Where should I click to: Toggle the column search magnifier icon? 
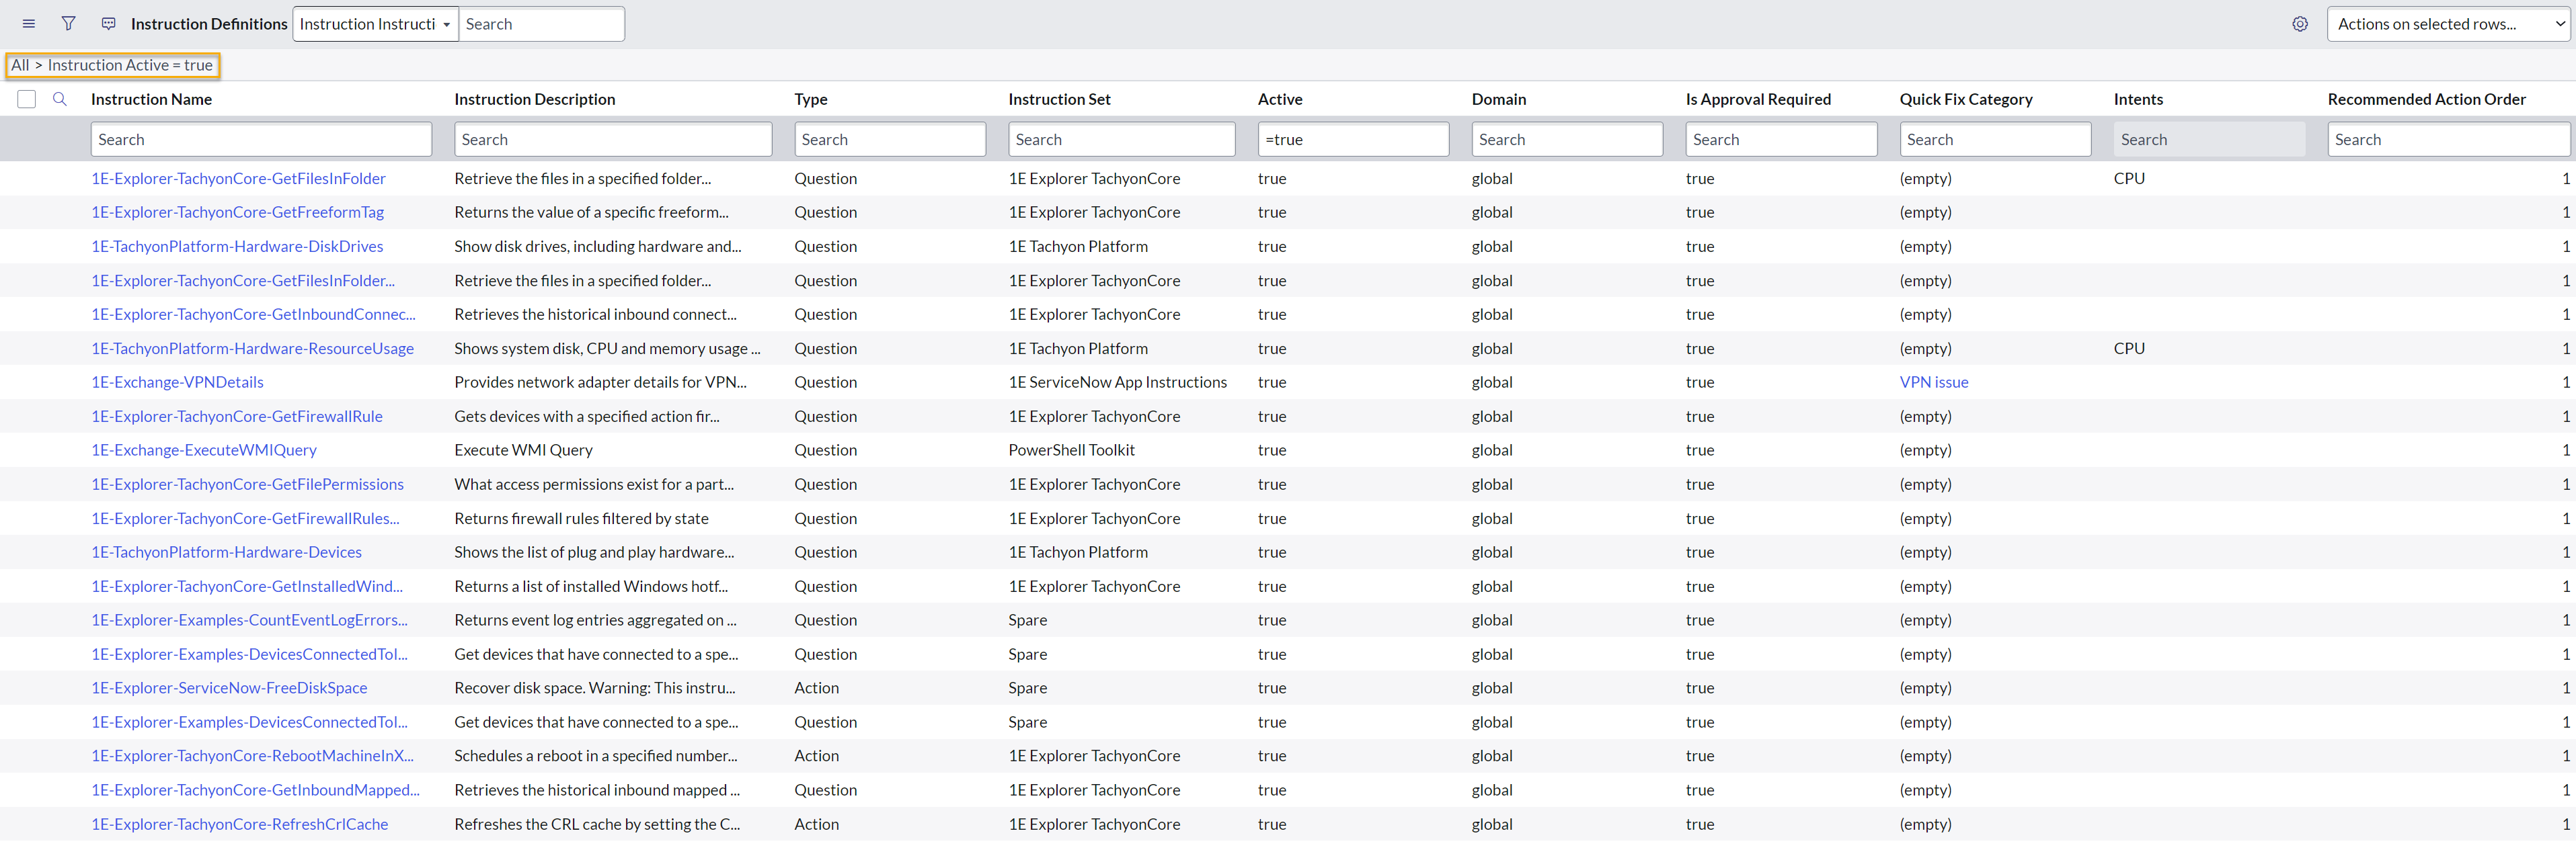[x=60, y=99]
